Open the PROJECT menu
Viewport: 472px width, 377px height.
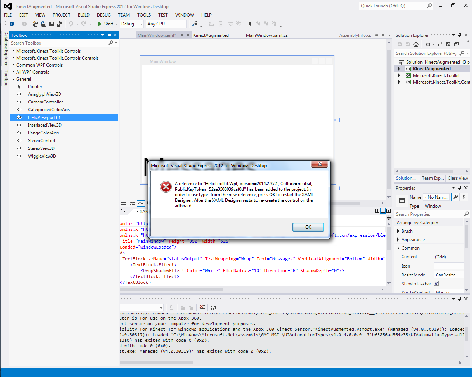pos(62,15)
